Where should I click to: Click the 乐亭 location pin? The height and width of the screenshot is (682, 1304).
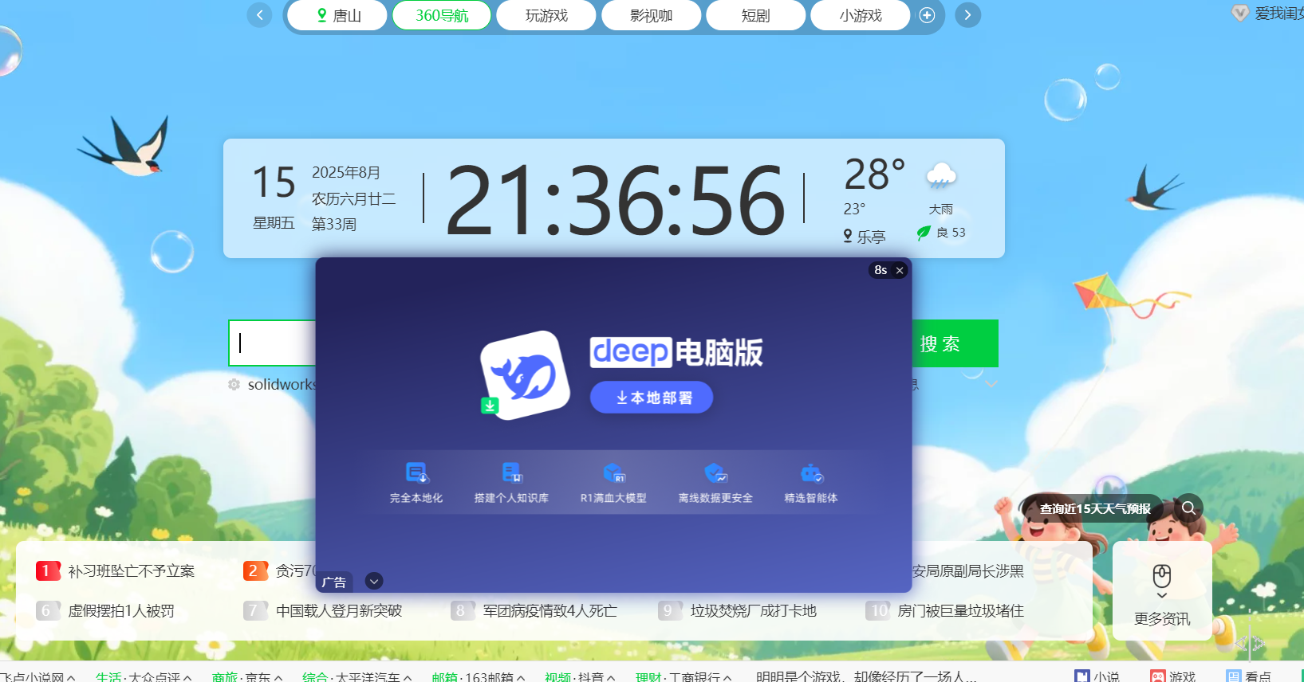tap(848, 236)
